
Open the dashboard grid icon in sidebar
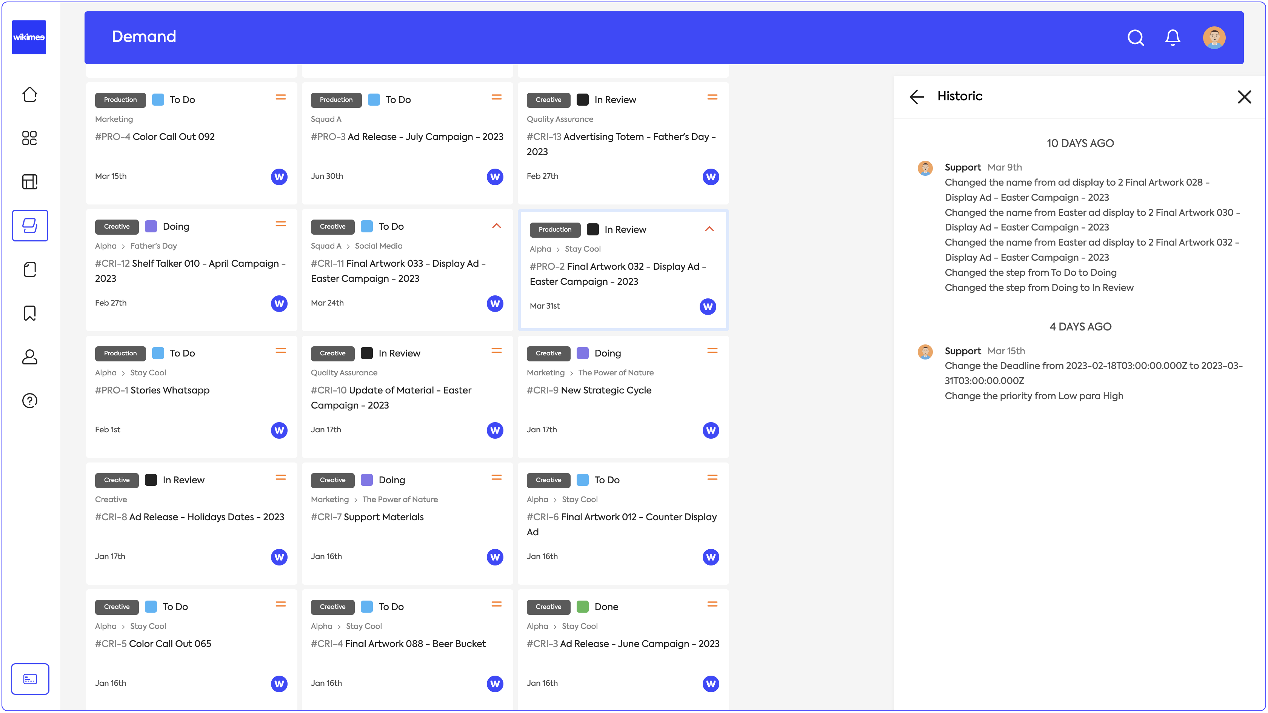click(x=29, y=138)
